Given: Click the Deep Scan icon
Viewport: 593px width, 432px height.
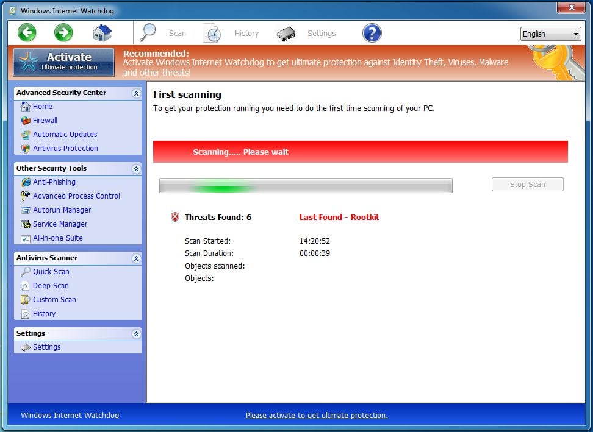Looking at the screenshot, I should point(26,286).
